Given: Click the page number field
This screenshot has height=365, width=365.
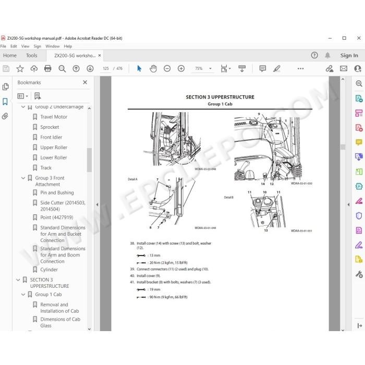Looking at the screenshot, I should tap(106, 68).
